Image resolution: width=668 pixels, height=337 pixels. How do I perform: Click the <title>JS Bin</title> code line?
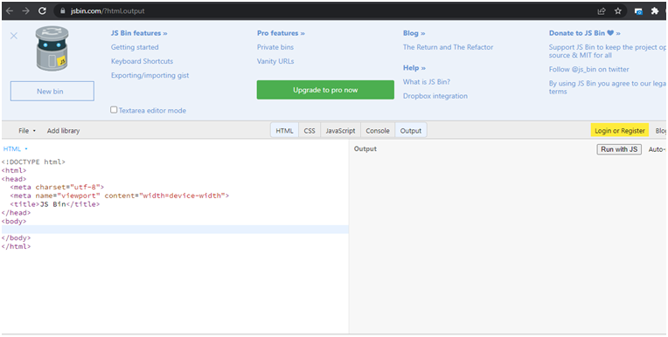[x=55, y=204]
